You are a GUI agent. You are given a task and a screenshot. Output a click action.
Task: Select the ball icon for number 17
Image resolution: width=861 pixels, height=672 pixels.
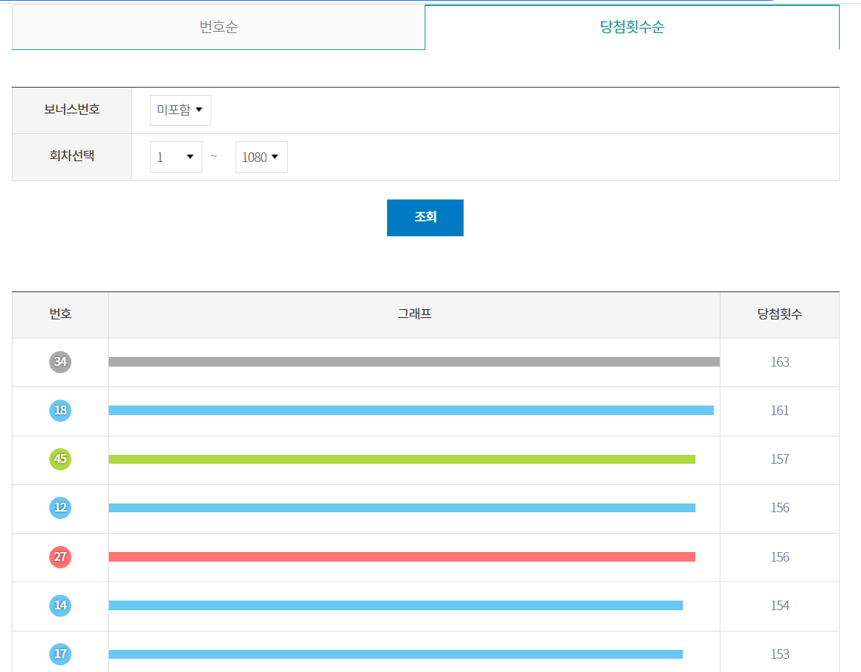[60, 654]
